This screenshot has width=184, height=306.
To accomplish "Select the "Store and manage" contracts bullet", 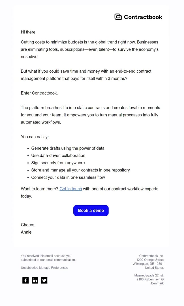I will point(80,170).
